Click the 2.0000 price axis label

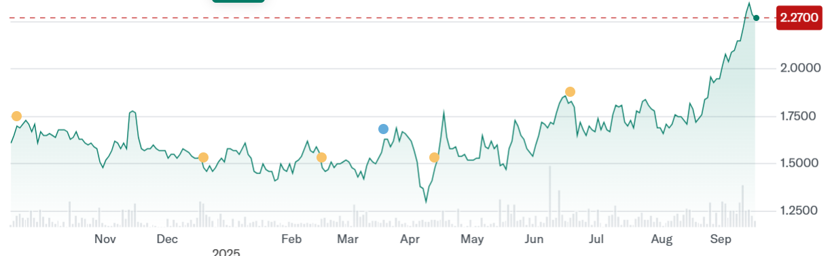[x=800, y=68]
